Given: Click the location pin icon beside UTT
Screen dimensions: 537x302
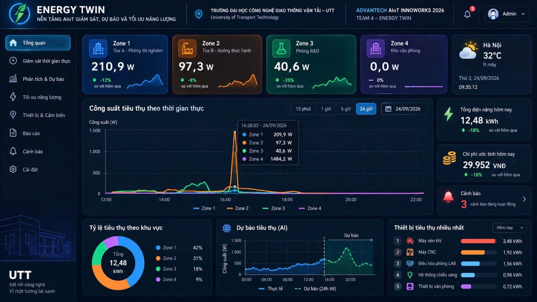Looking at the screenshot, I should tap(199, 14).
